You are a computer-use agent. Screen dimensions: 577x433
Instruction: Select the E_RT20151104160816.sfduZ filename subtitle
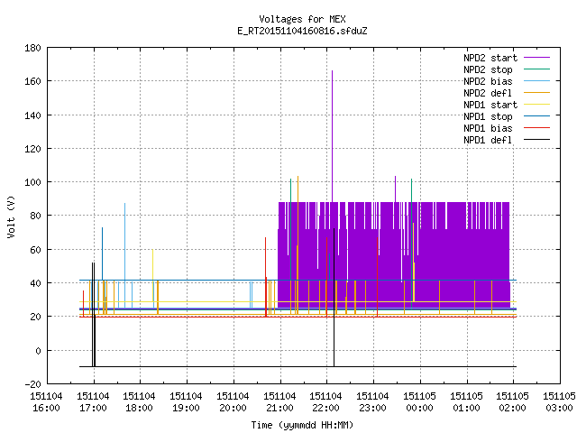pyautogui.click(x=302, y=31)
